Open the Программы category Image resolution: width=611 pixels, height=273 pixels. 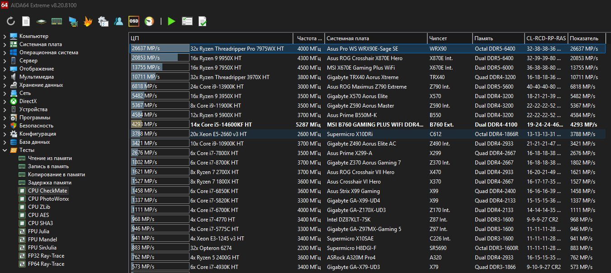[35, 118]
